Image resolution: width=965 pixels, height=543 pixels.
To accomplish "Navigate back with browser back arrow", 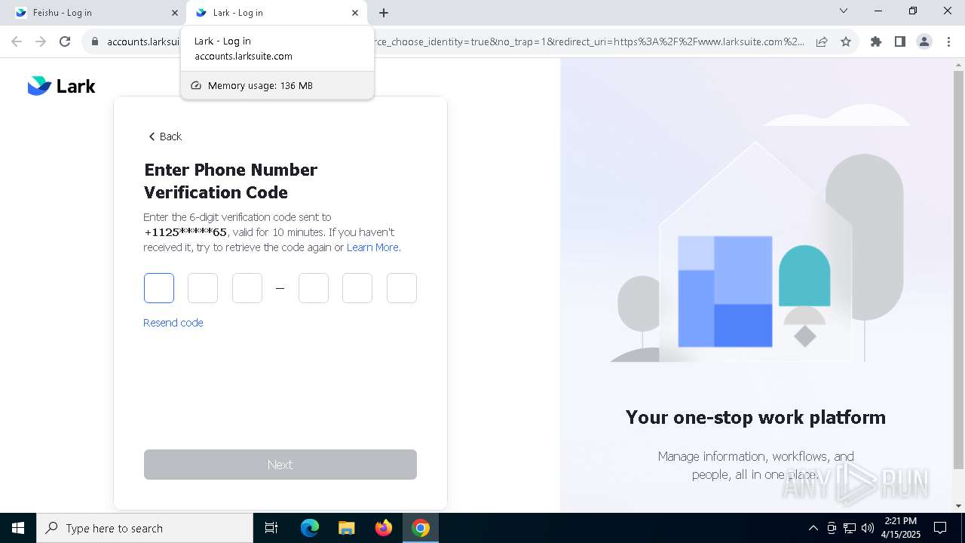I will pos(17,41).
